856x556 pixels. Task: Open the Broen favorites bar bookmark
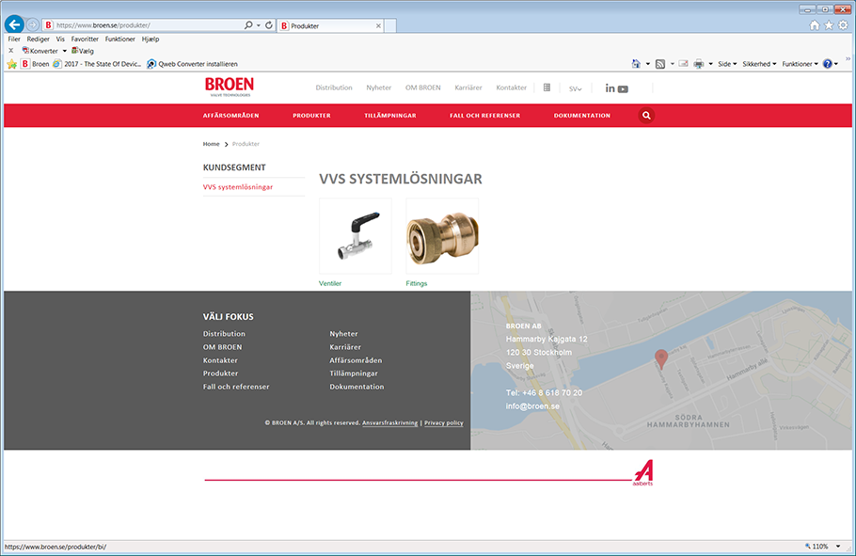coord(36,64)
